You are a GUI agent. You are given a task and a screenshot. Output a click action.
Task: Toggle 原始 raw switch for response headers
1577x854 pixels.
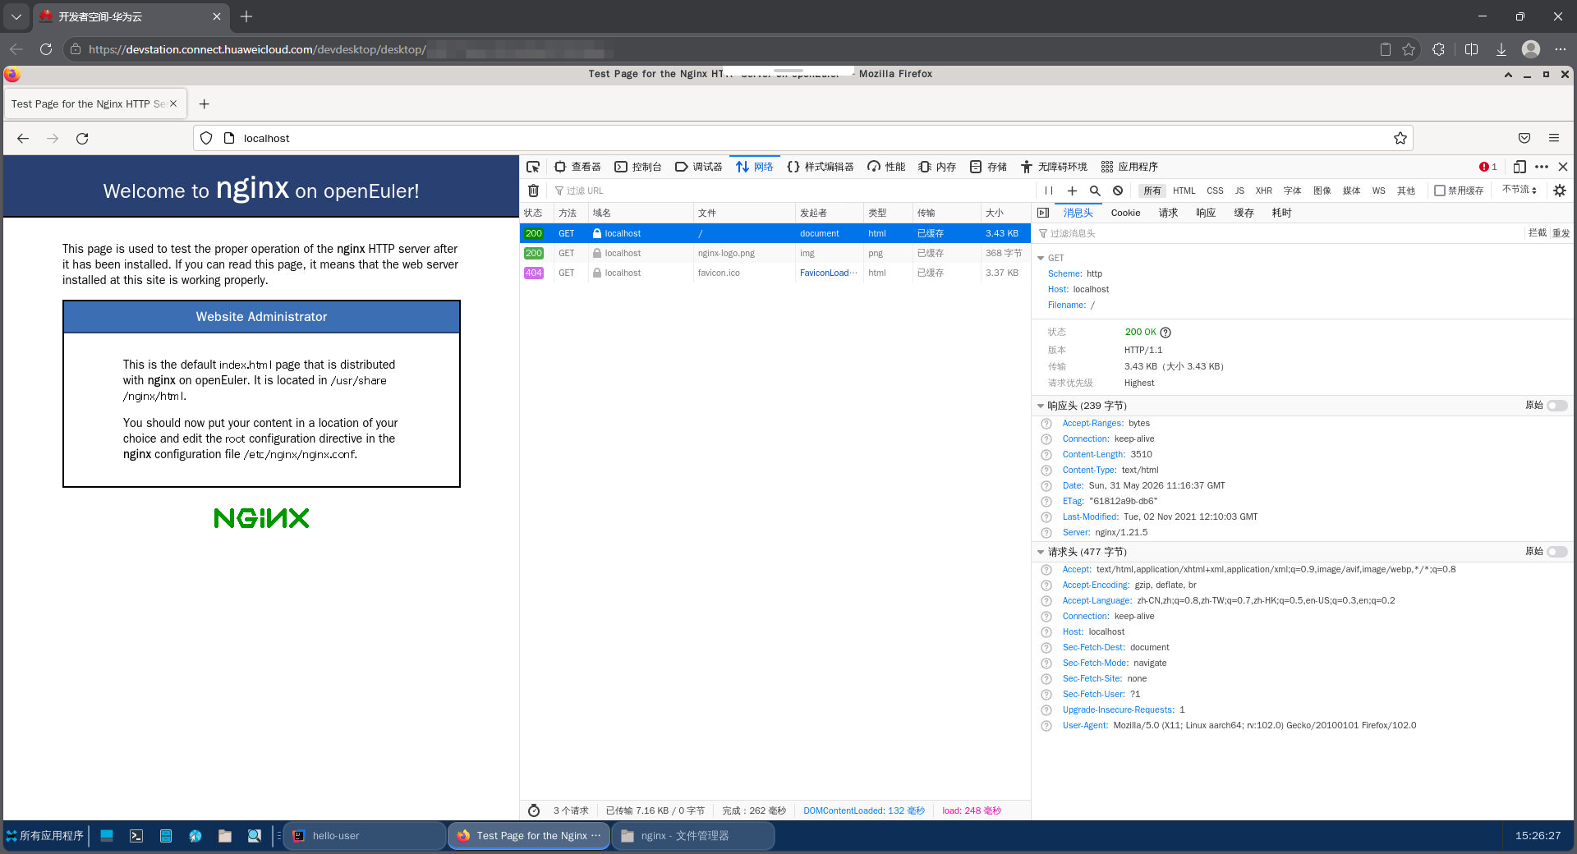[x=1556, y=406]
